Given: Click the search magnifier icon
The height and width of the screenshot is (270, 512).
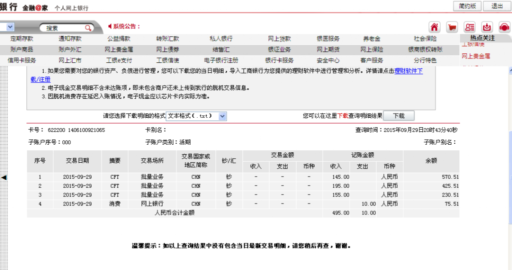Looking at the screenshot, I should click(88, 28).
